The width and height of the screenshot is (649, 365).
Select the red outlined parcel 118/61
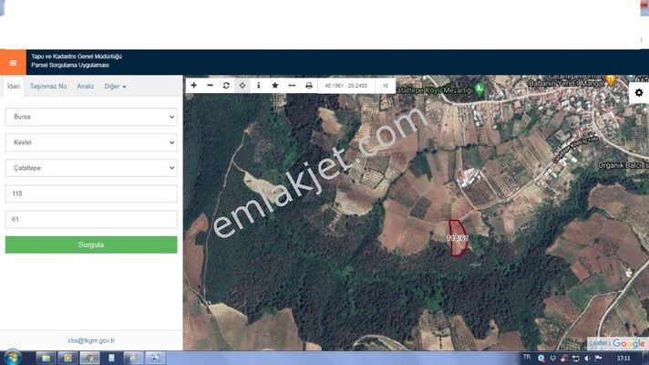coord(458,238)
